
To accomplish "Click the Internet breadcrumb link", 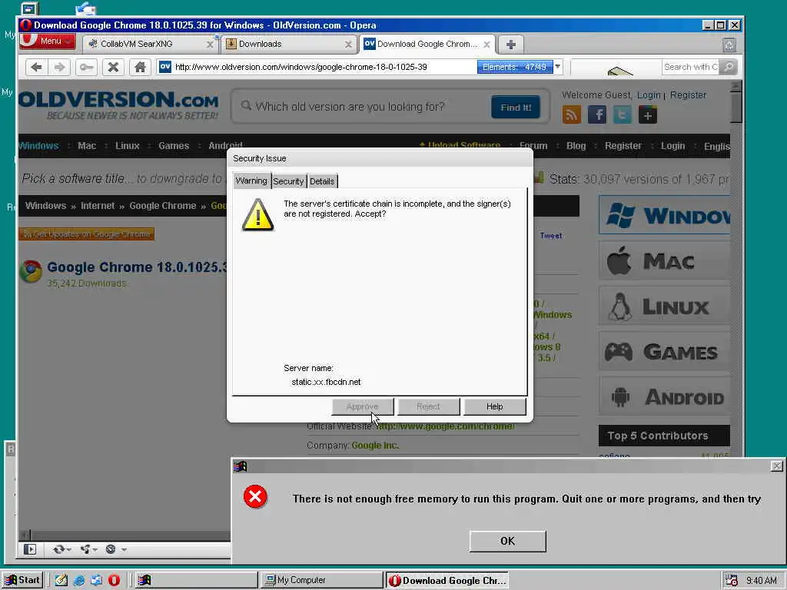I will point(98,206).
